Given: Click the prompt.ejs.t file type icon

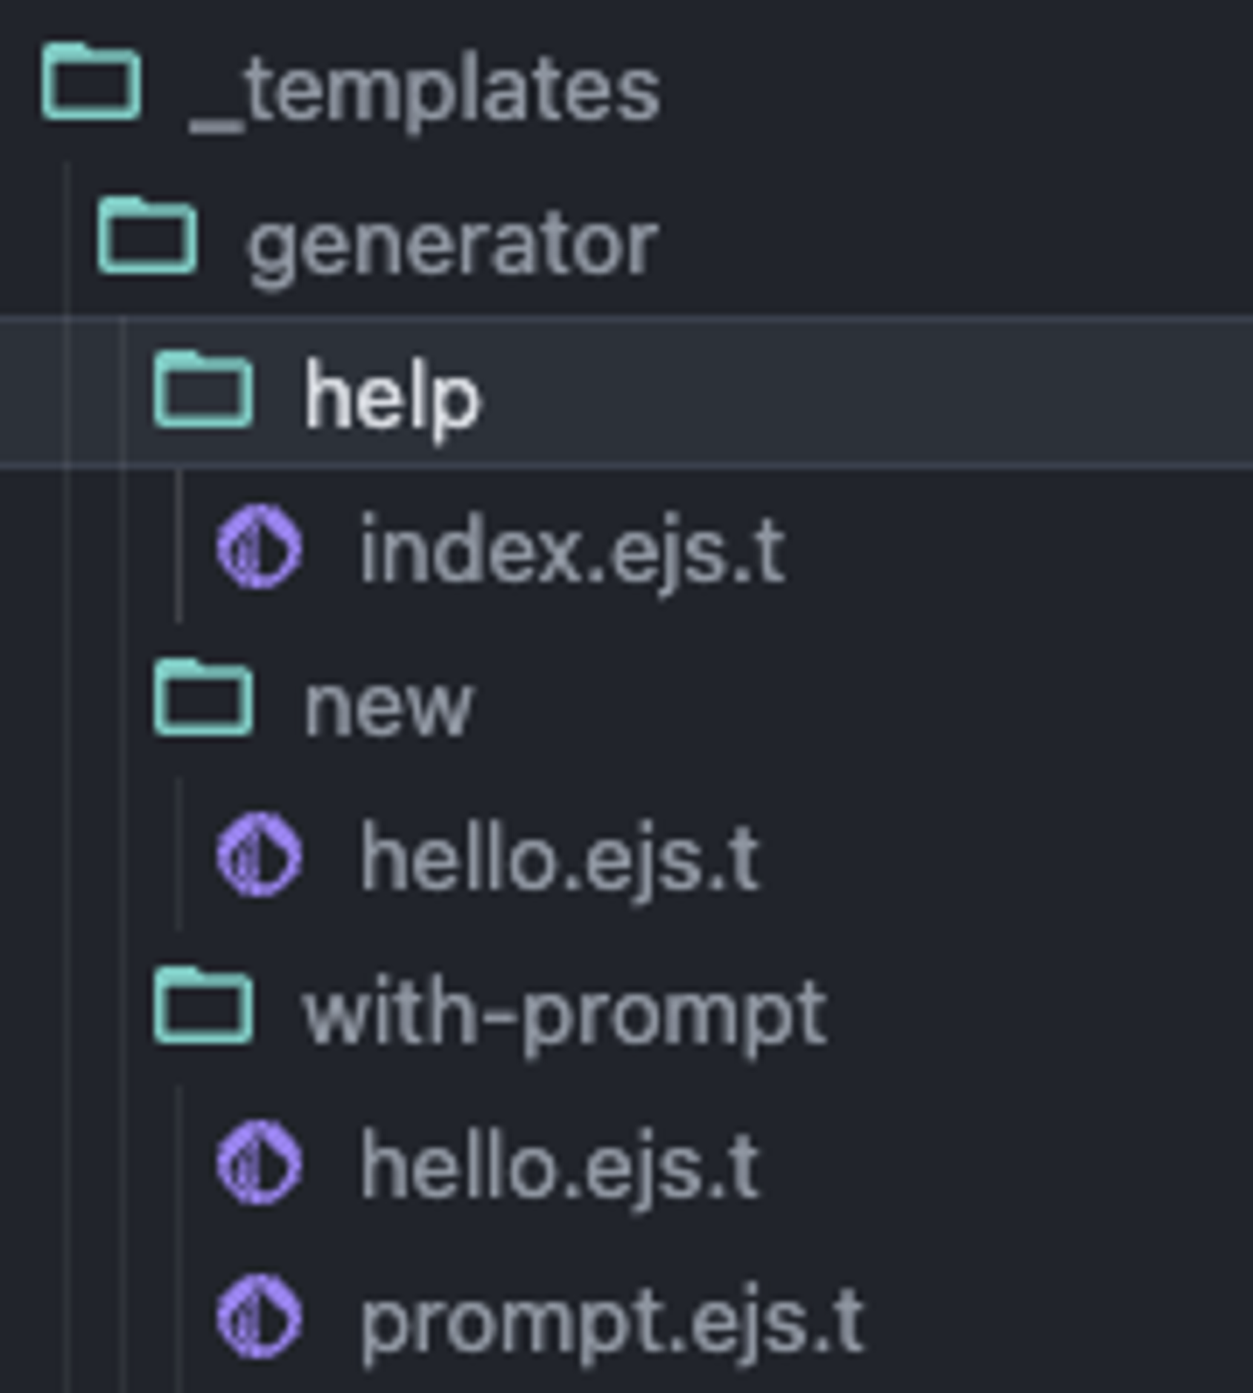Looking at the screenshot, I should (x=259, y=1317).
